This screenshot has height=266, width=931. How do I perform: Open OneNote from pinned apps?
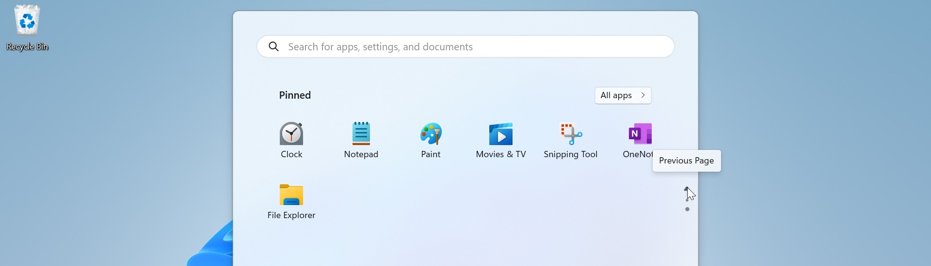640,134
